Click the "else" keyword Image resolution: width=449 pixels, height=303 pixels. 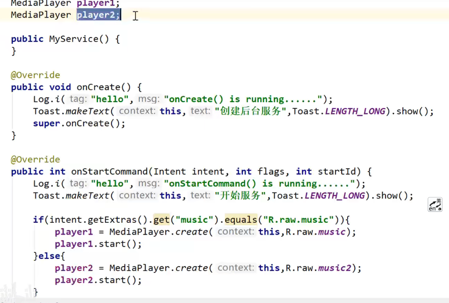[x=49, y=256]
